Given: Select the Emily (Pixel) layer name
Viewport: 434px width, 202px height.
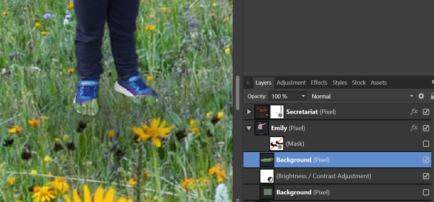Looking at the screenshot, I should (x=288, y=128).
